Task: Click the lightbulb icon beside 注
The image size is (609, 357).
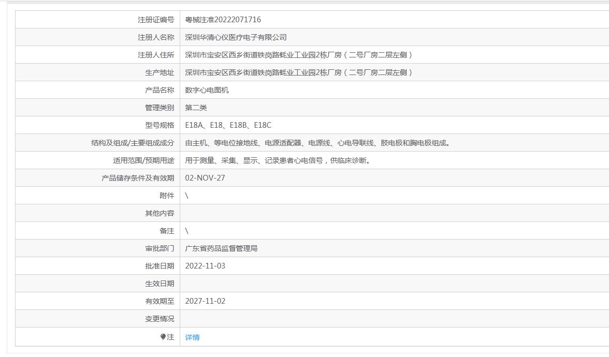Action: click(x=163, y=337)
